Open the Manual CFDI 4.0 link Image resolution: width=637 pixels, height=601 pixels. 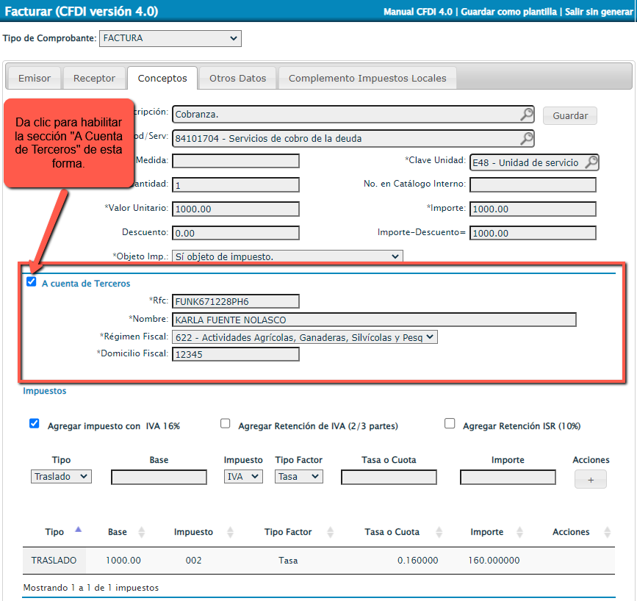[417, 12]
